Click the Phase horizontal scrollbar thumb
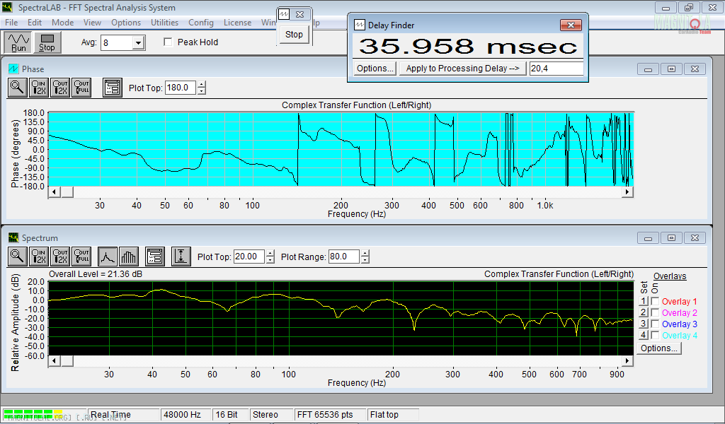The width and height of the screenshot is (725, 424). pos(67,192)
